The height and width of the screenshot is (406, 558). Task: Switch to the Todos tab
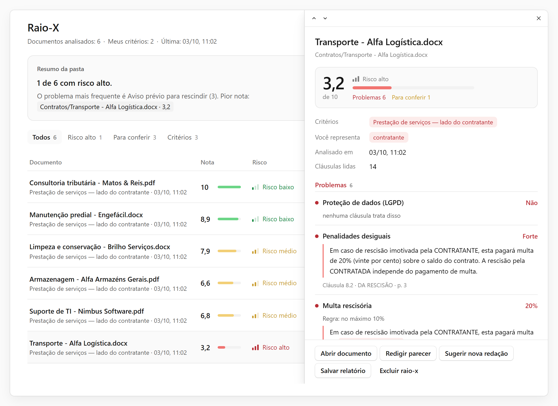click(x=44, y=137)
